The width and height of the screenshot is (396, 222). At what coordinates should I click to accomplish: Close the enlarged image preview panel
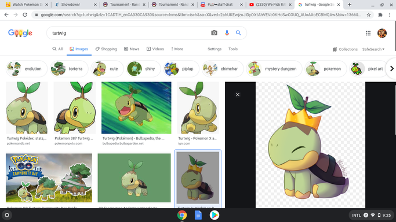pos(238,95)
